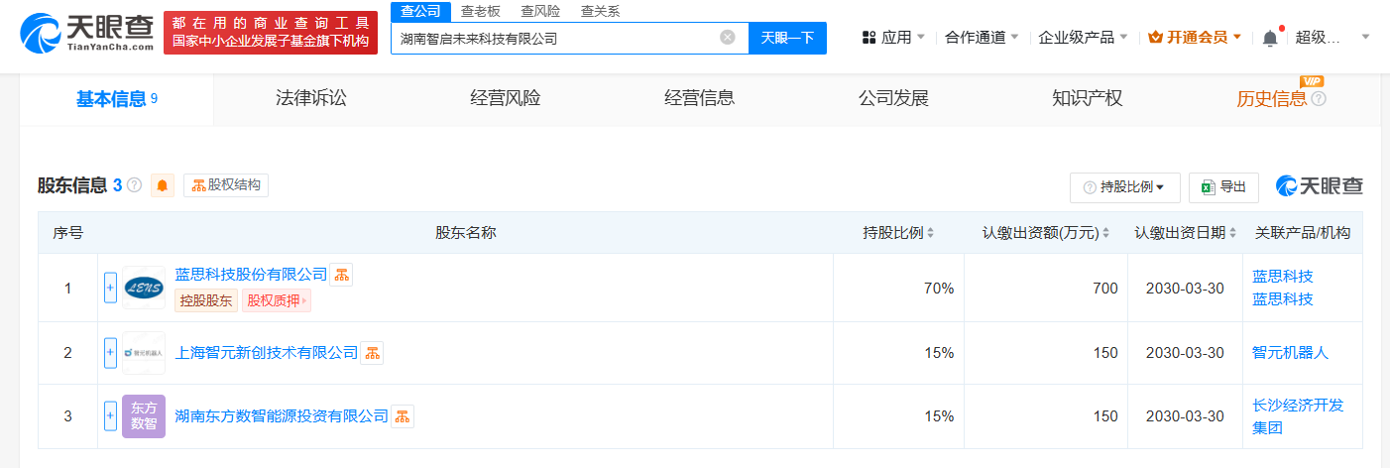Click the company search input field

click(555, 38)
